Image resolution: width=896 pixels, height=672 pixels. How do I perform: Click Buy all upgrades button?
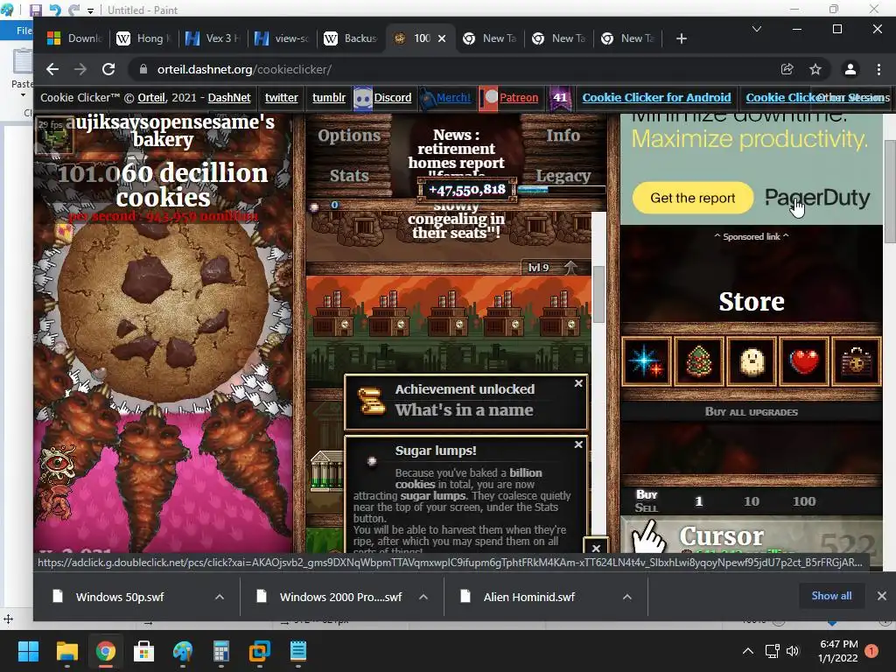[x=751, y=412]
